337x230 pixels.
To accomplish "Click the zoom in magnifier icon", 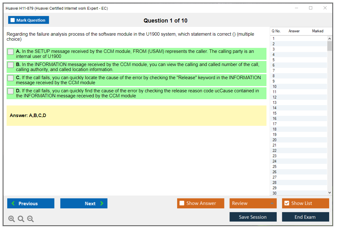I will click(12, 219).
